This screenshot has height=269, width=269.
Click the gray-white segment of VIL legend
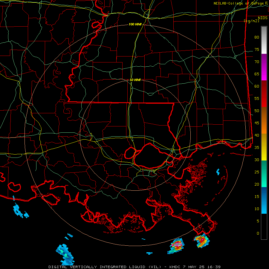(264, 40)
